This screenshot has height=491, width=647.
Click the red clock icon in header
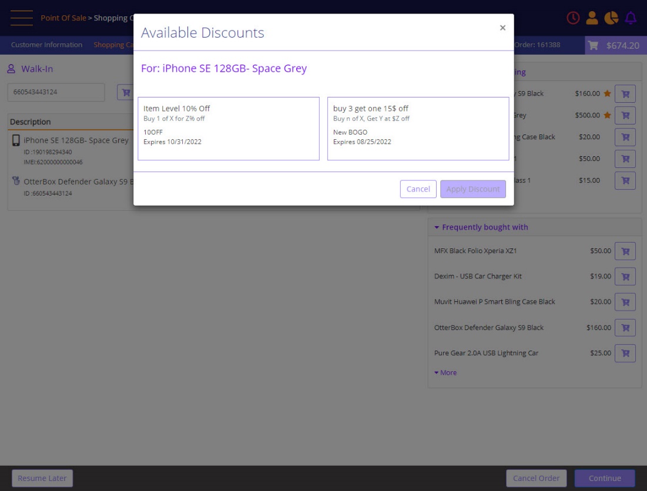click(x=573, y=18)
